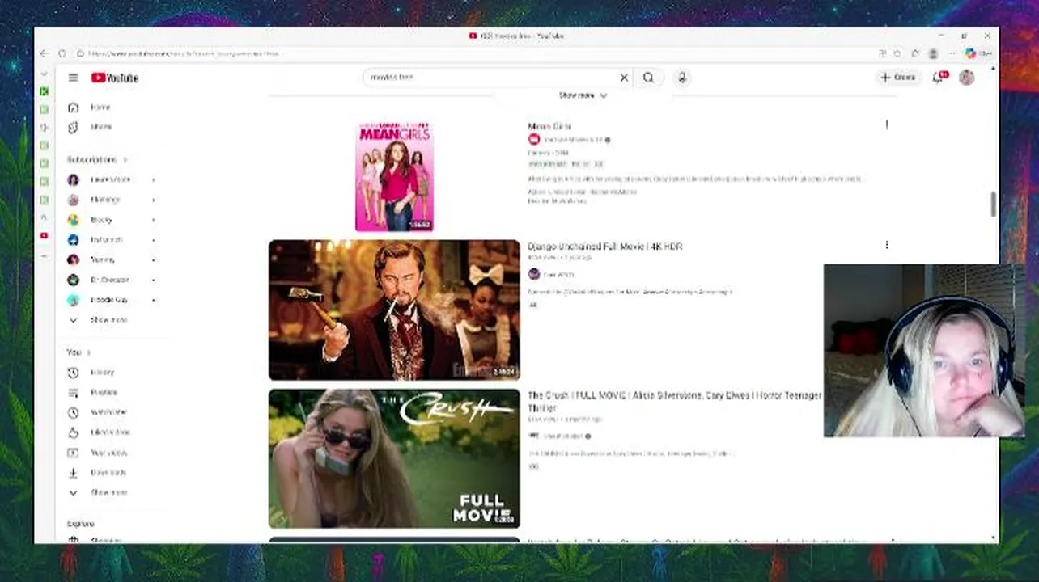This screenshot has height=582, width=1039.
Task: Open the account avatar menu
Action: [x=966, y=78]
